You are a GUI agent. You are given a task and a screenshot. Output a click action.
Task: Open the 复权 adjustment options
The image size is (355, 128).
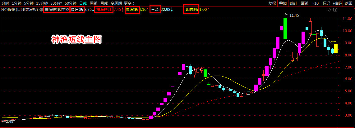click(x=272, y=3)
